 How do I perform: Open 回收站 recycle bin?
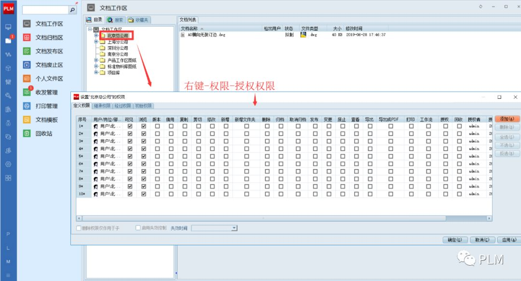coord(43,134)
